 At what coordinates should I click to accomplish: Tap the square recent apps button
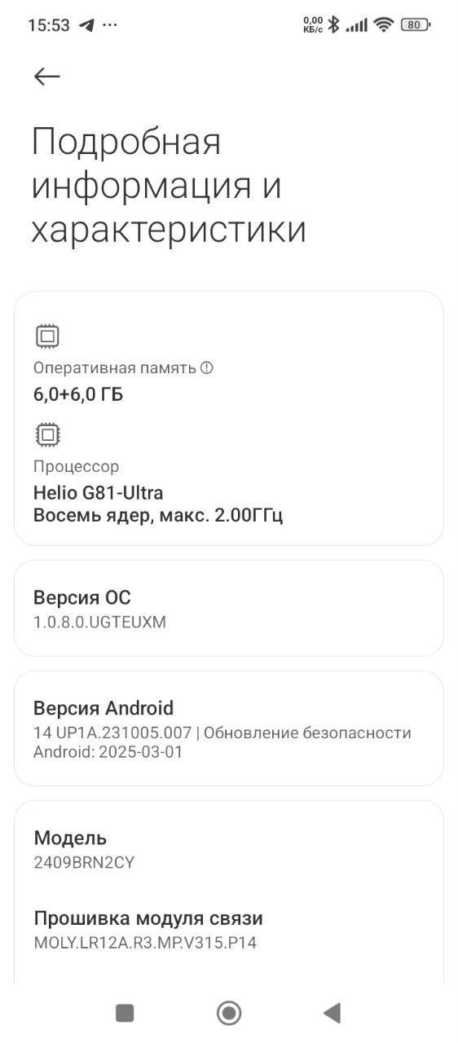pyautogui.click(x=125, y=1013)
